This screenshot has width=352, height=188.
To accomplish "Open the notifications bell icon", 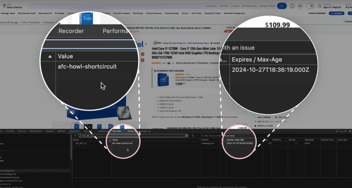I will pyautogui.click(x=292, y=6).
